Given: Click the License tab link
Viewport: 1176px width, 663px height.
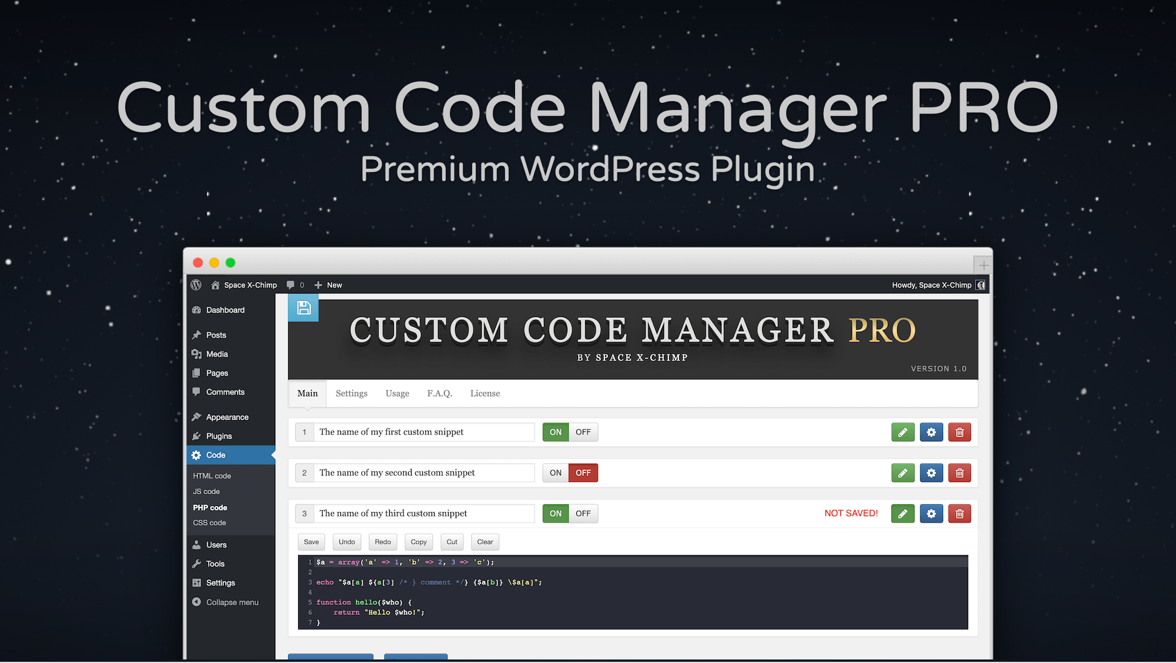Looking at the screenshot, I should [x=485, y=393].
